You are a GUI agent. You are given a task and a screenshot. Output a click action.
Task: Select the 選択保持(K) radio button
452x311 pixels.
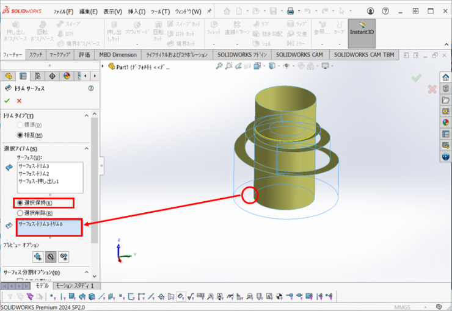click(20, 202)
